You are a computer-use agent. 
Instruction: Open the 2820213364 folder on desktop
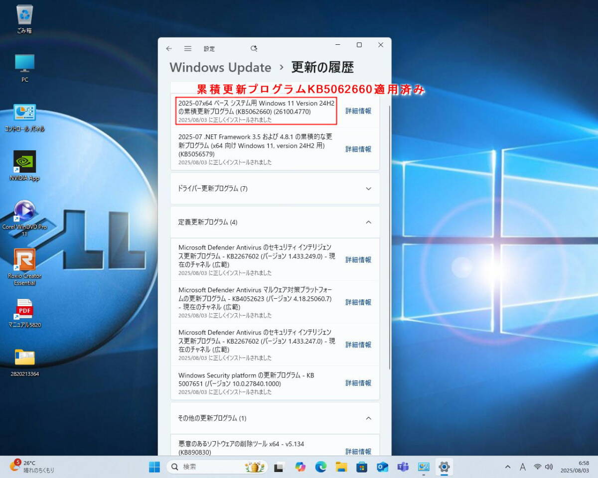[24, 362]
